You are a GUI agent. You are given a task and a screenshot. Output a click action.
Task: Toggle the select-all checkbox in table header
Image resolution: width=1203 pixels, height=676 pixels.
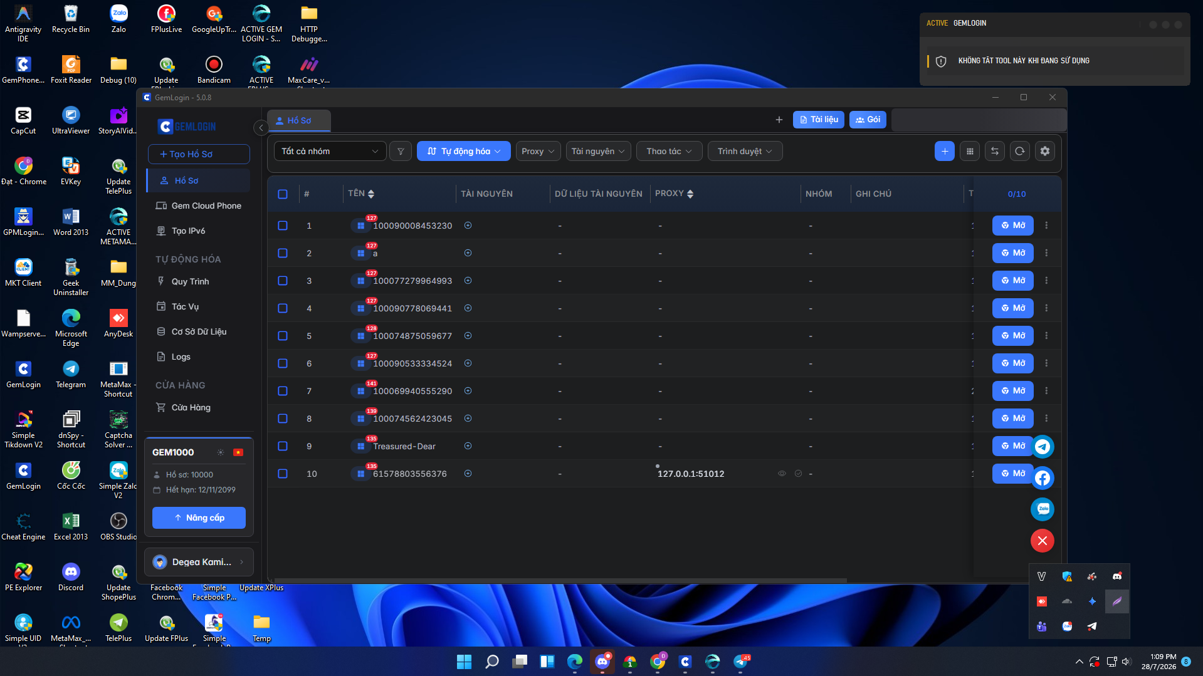[x=283, y=194]
